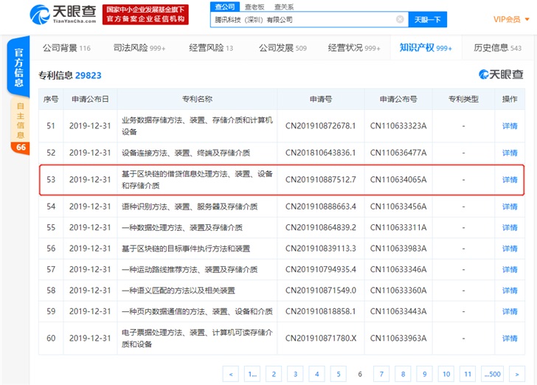Screen dimensions: 537x385
Task: Go to previous page with the < arrow
Action: 231,374
